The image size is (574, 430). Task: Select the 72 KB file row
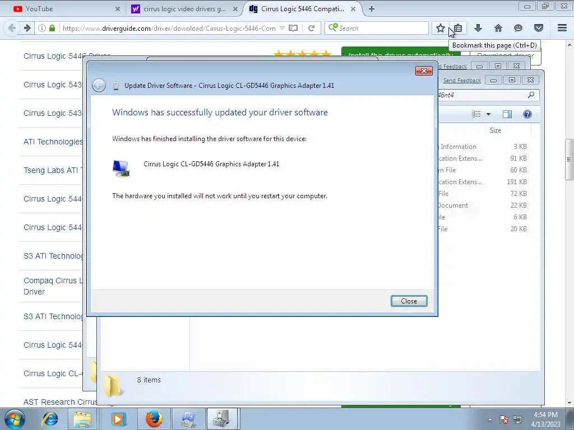[x=483, y=193]
